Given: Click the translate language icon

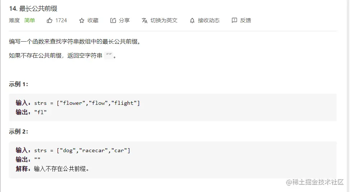Looking at the screenshot, I should click(x=145, y=20).
